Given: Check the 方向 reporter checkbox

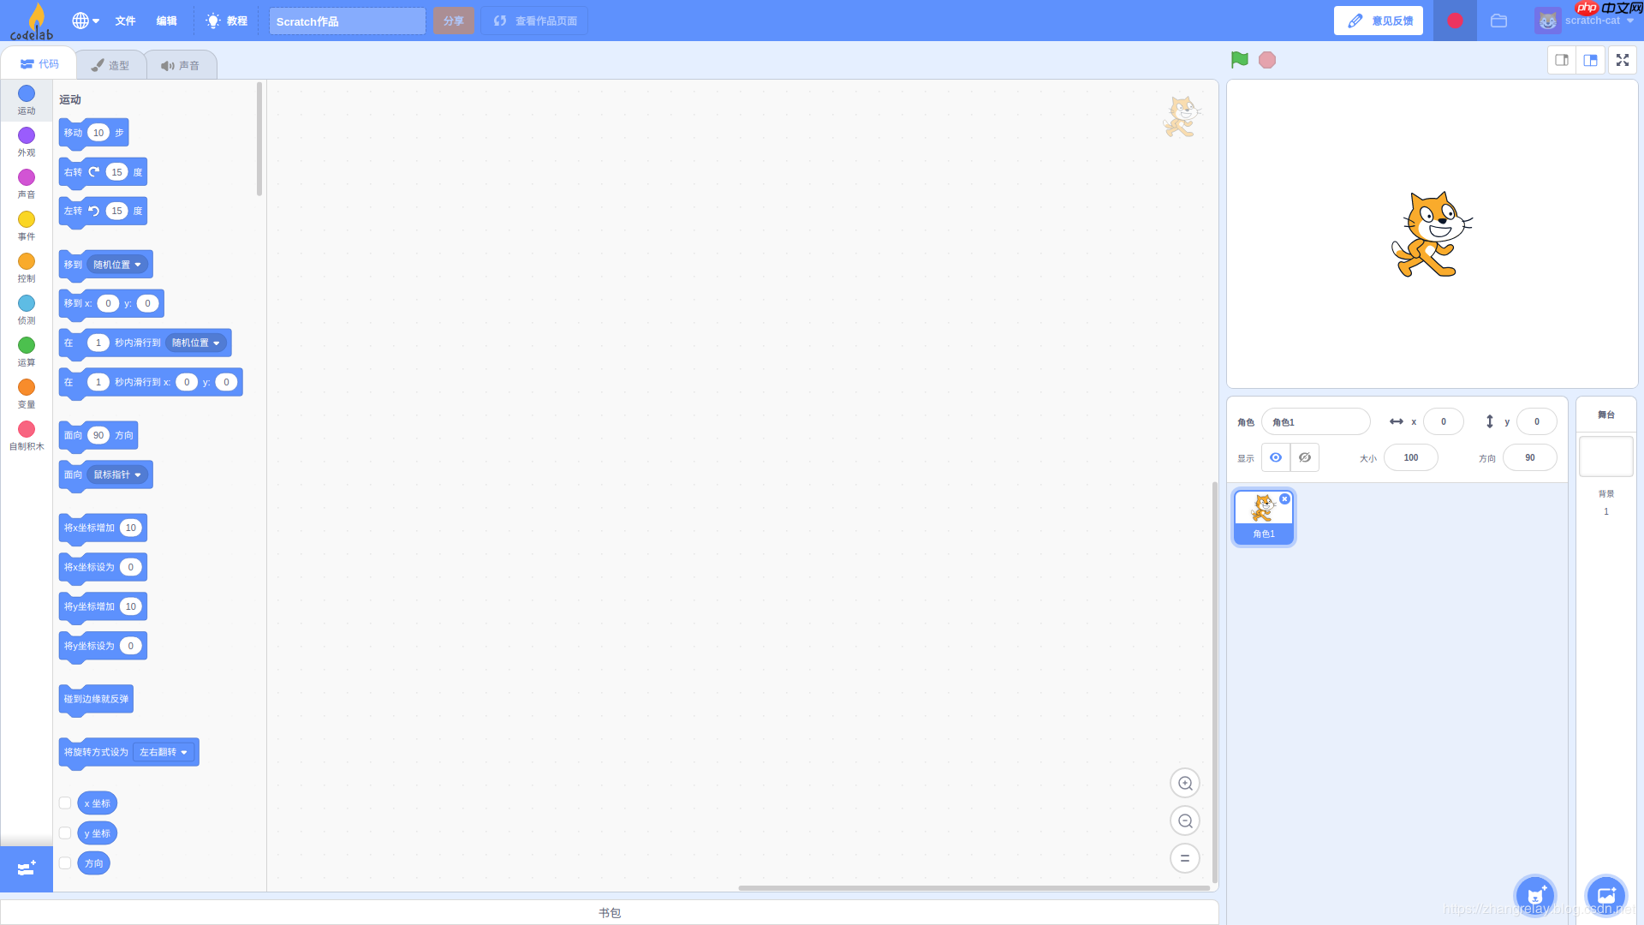Looking at the screenshot, I should (x=65, y=863).
